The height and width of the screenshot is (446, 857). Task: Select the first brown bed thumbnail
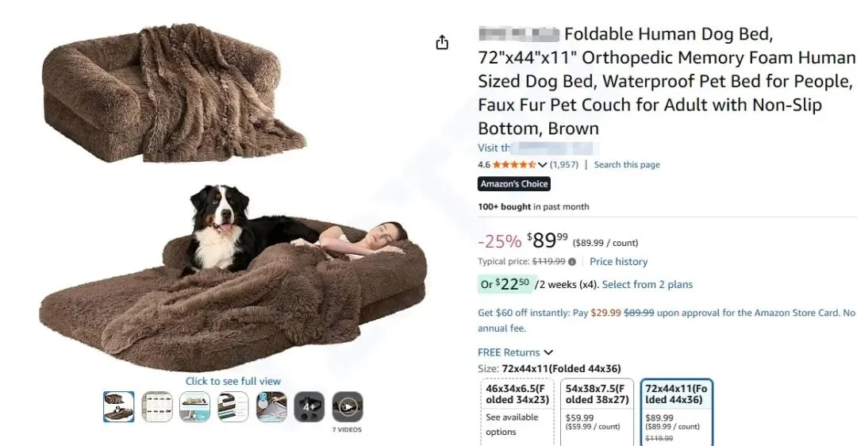click(118, 406)
